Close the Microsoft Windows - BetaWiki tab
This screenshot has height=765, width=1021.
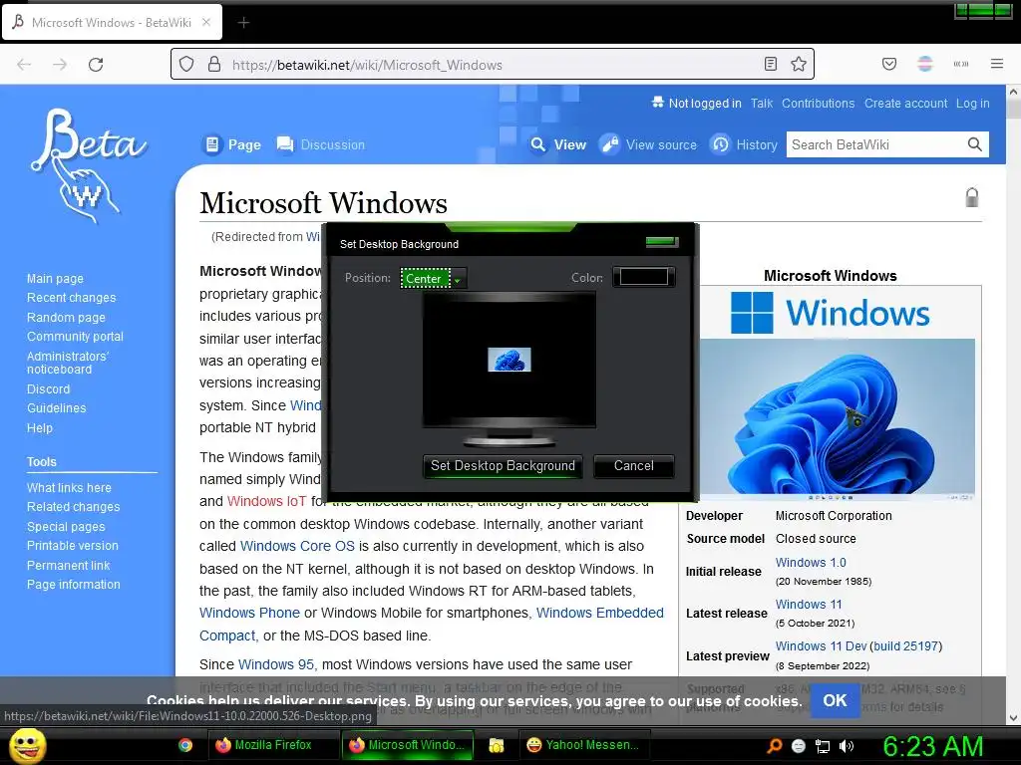point(206,22)
